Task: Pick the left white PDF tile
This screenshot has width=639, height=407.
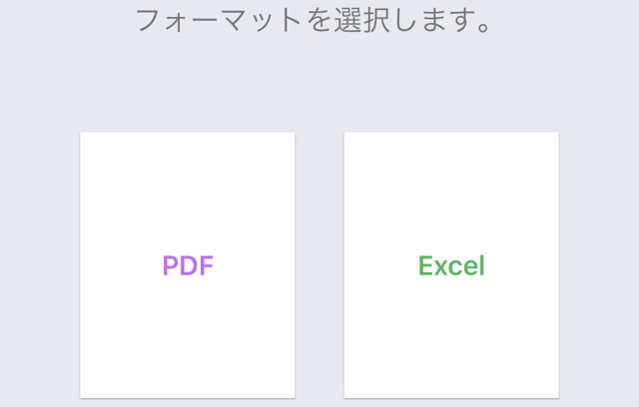Action: pyautogui.click(x=188, y=265)
